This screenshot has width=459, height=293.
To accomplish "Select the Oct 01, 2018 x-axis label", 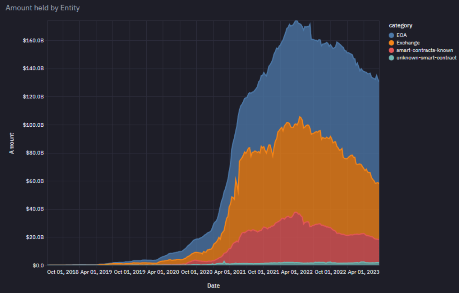I will [63, 272].
